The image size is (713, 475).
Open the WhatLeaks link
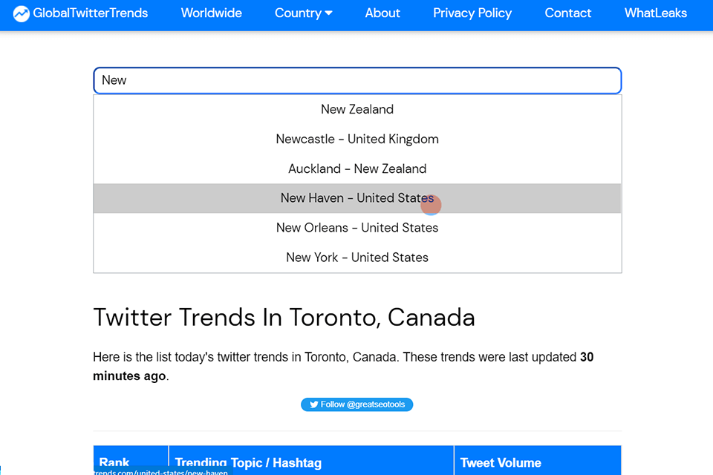[655, 13]
